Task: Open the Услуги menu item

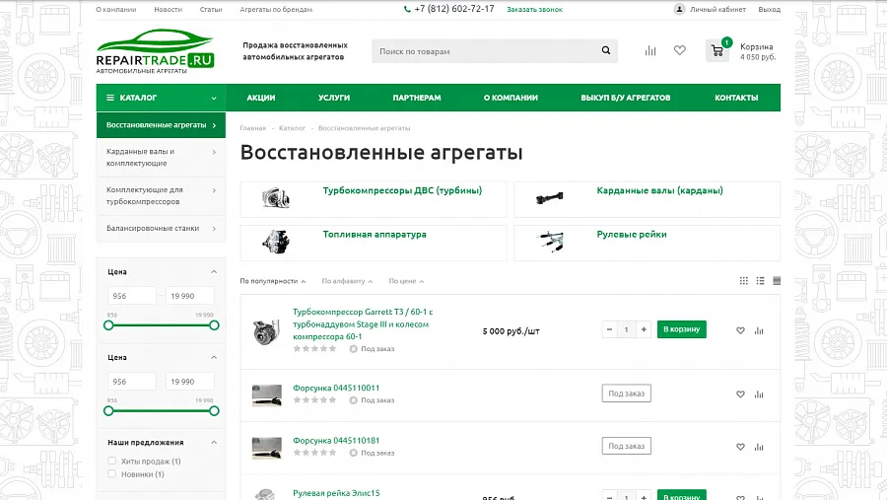Action: [334, 98]
